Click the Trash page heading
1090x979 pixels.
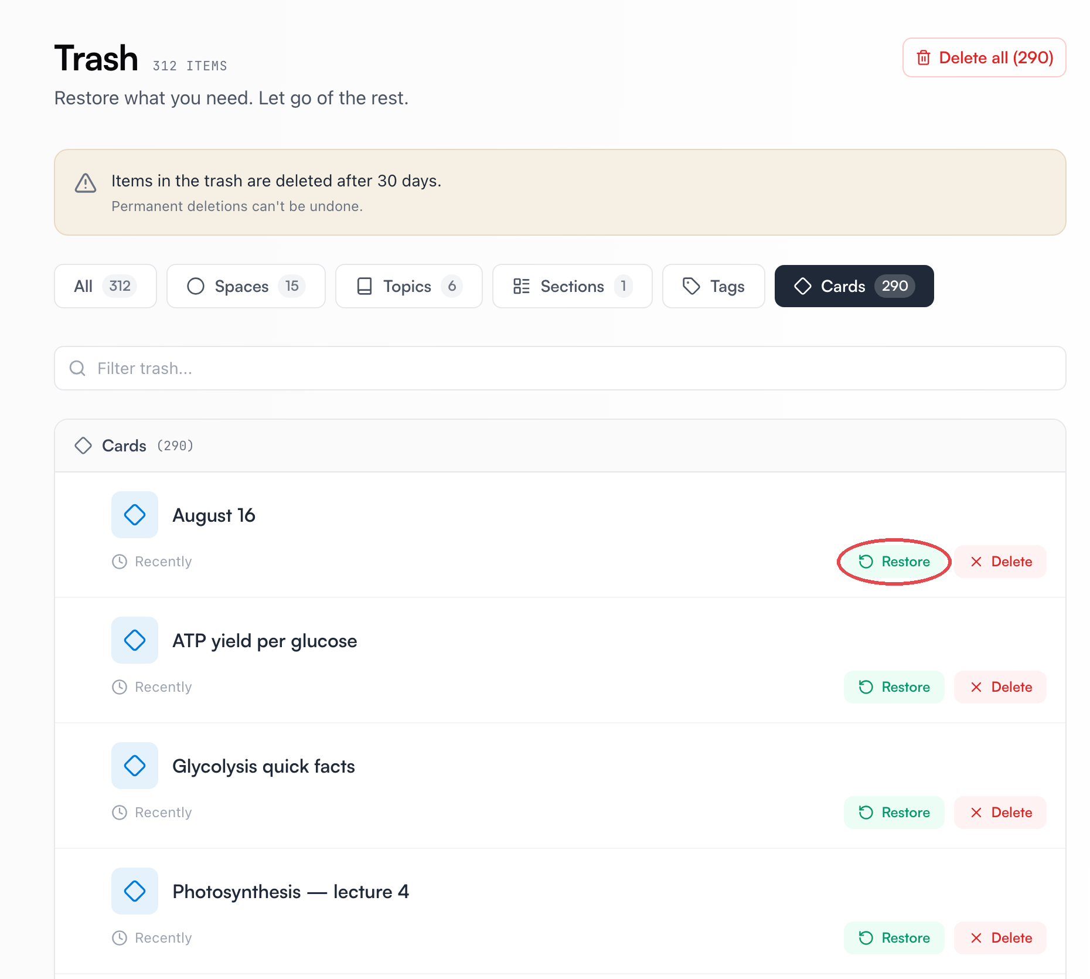pyautogui.click(x=96, y=58)
